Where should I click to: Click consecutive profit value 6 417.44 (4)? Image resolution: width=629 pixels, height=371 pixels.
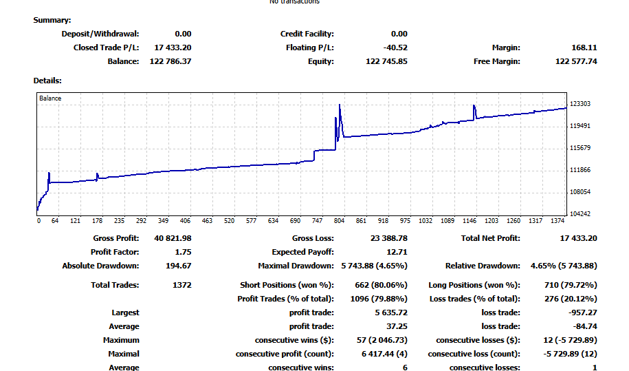(384, 353)
